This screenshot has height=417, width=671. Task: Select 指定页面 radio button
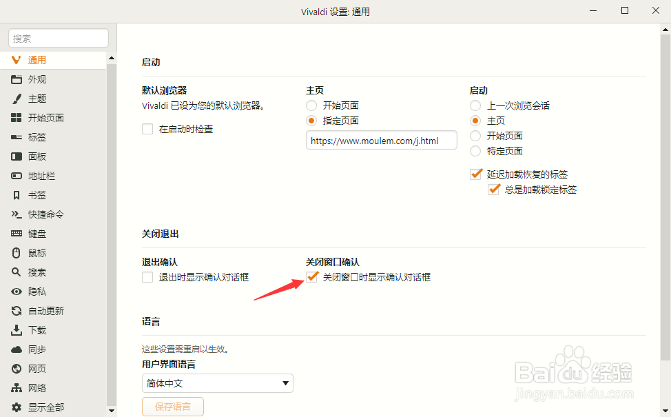(x=311, y=121)
